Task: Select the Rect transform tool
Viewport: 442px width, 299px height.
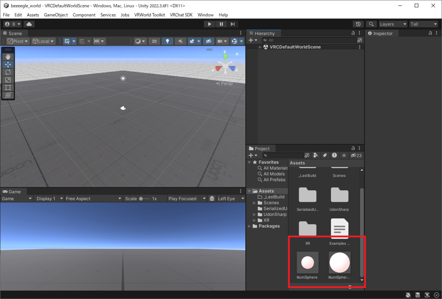Action: (x=8, y=88)
